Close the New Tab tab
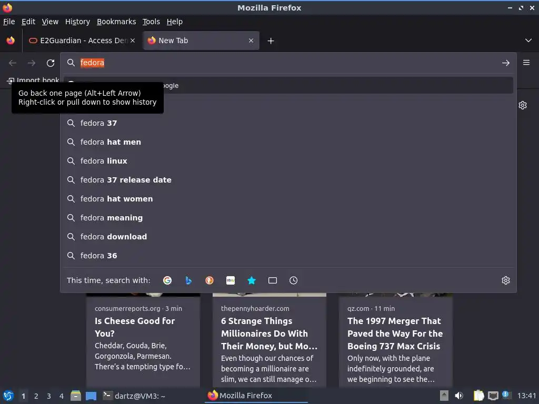Viewport: 539px width, 404px height. click(251, 41)
